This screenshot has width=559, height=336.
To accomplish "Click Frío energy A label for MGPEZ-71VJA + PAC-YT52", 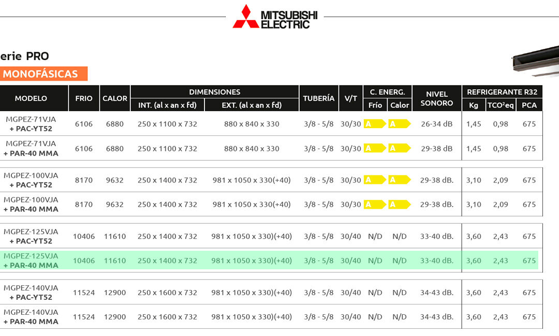I will point(375,124).
